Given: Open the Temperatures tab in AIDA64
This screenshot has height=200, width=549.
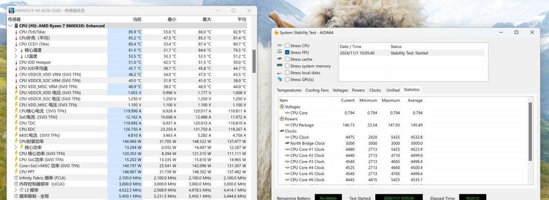Looking at the screenshot, I should pyautogui.click(x=289, y=90).
